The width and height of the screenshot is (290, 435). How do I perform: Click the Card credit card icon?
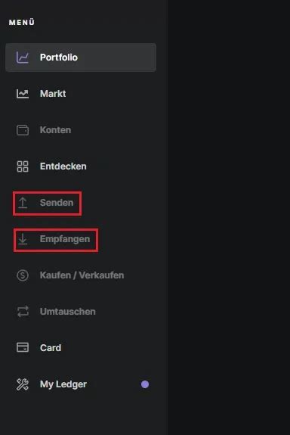(x=23, y=347)
